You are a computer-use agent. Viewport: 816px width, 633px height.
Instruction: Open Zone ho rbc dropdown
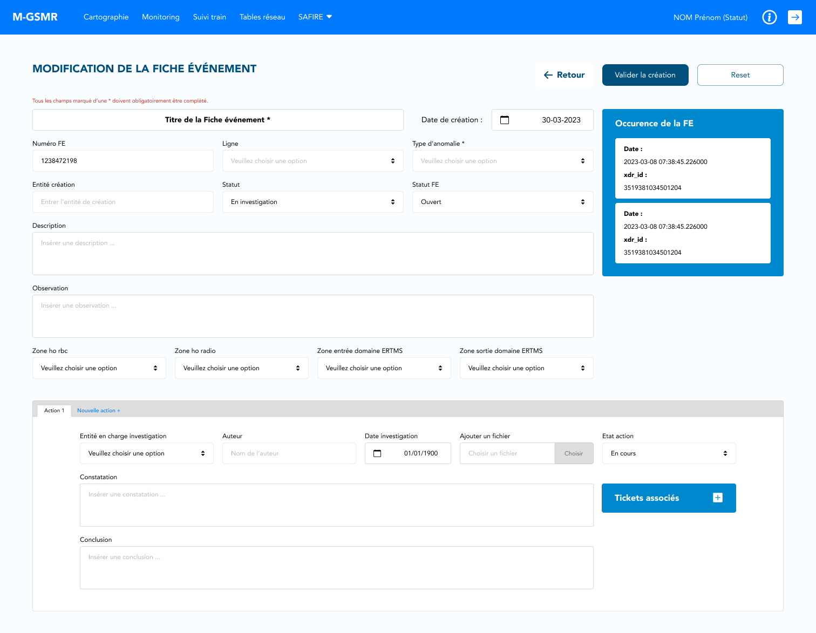[x=99, y=368]
